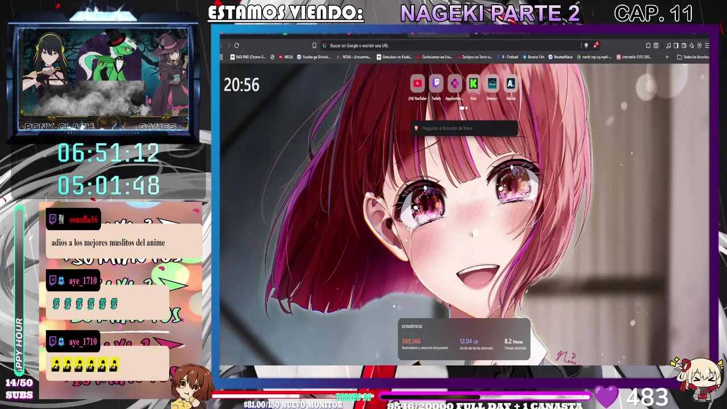The image size is (727, 409).
Task: Click the 06:51:12 stream timer
Action: point(108,153)
